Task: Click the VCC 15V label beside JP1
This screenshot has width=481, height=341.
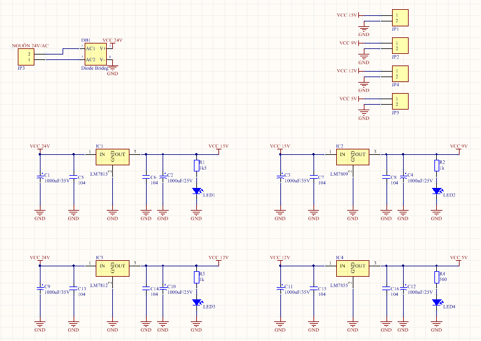Action: 347,15
